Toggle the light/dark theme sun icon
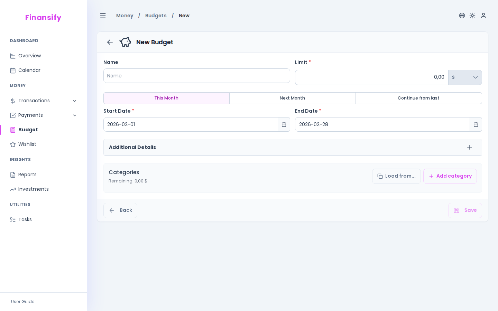 [472, 16]
